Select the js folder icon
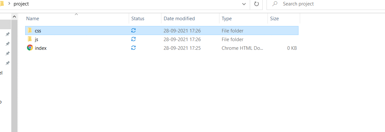Viewport: 385px width, 132px height. point(30,39)
